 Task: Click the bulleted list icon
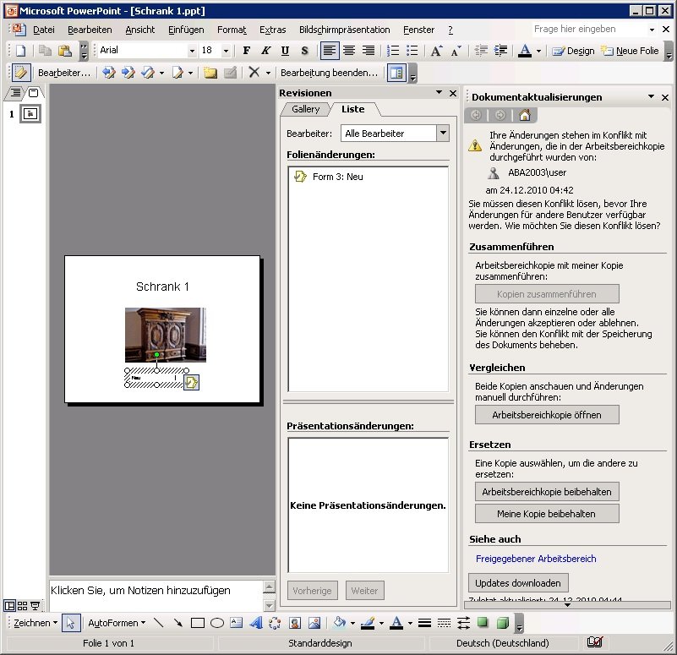[412, 51]
